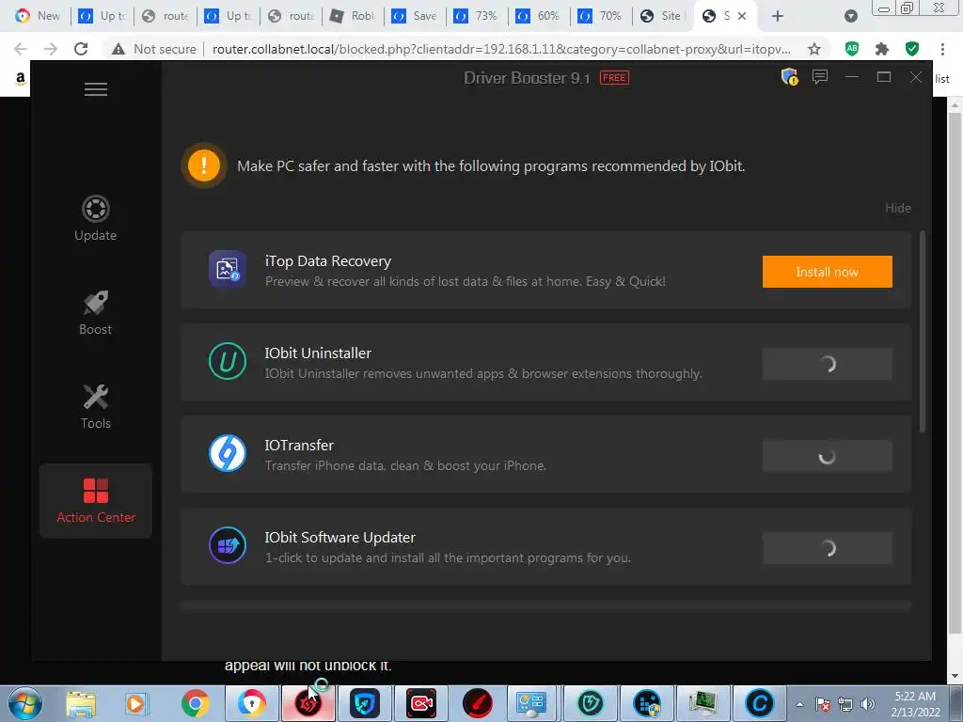Switch to the Robl tab in Chrome
The width and height of the screenshot is (963, 722).
[x=354, y=16]
